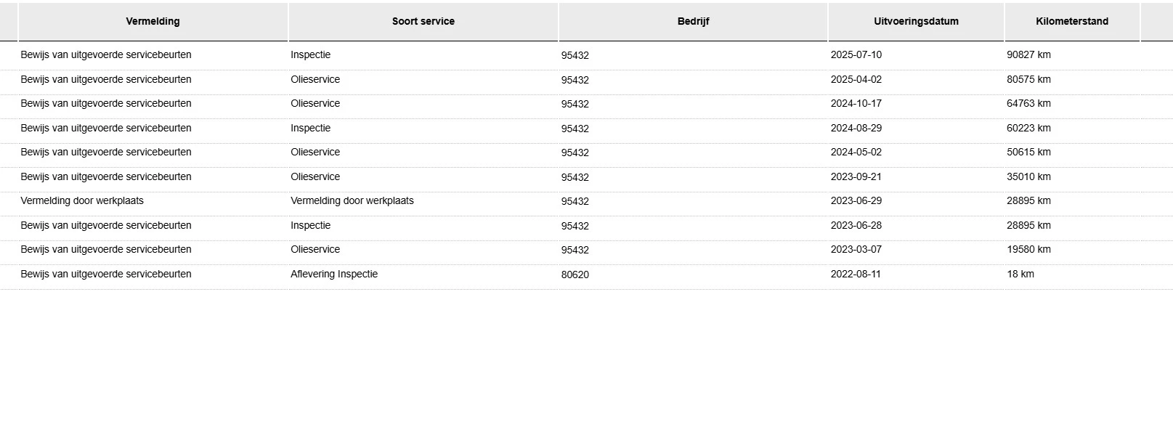Click the Bedrijf column header
Screen dimensions: 1173x427
pyautogui.click(x=693, y=22)
